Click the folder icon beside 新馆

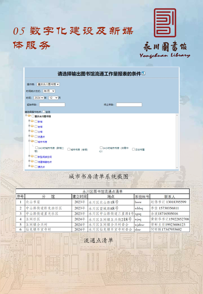tap(32, 121)
